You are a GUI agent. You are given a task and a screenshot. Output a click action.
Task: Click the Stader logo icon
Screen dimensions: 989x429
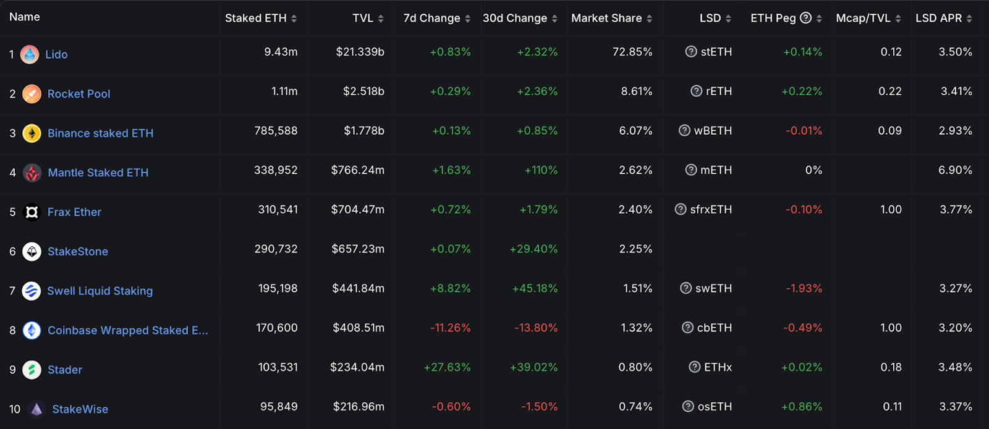32,370
